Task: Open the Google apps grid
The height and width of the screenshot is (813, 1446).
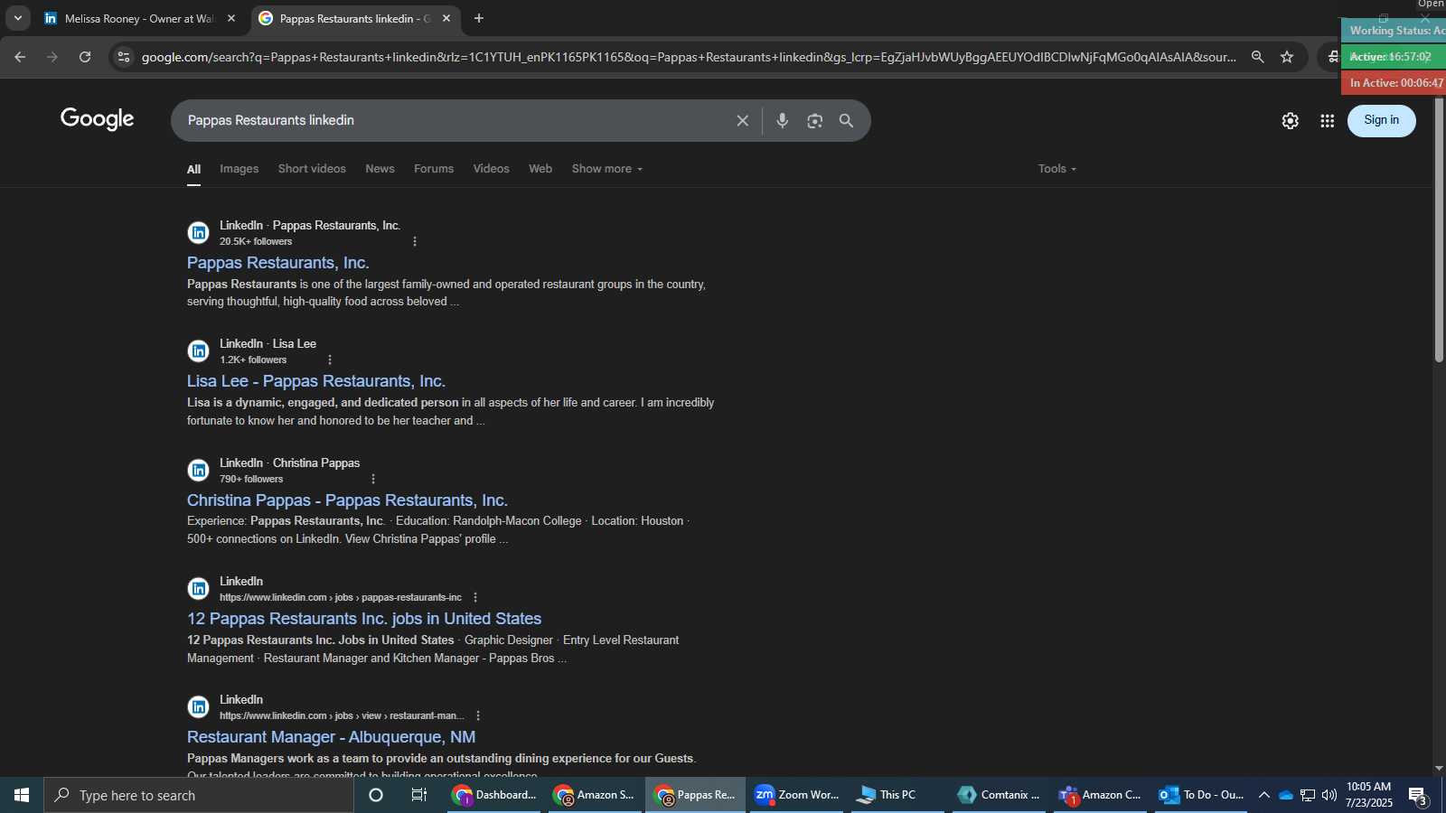Action: (1327, 120)
